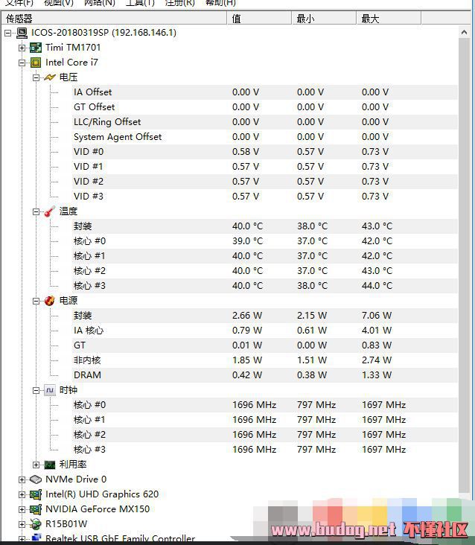Screen dimensions: 475x545
Task: Collapse the 温度 temperature section
Action: 36,211
